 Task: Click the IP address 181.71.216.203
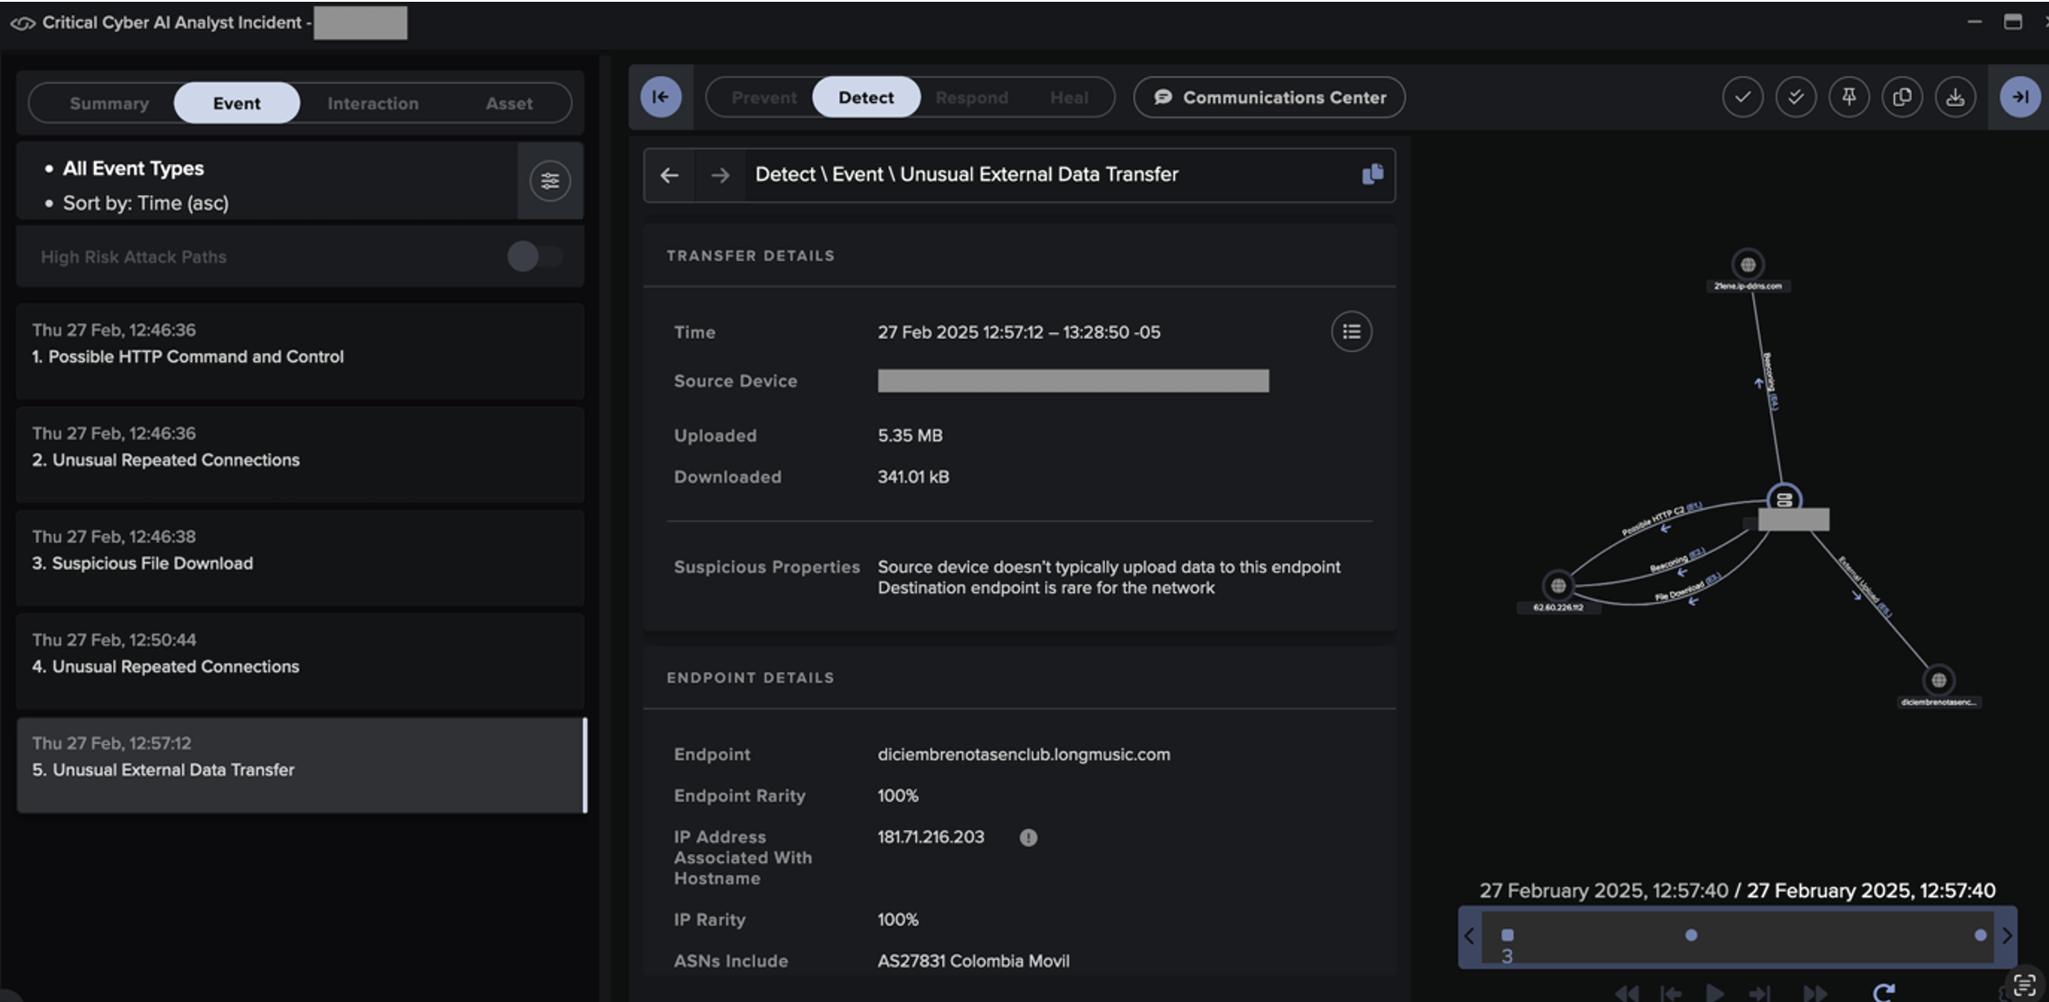(x=930, y=837)
